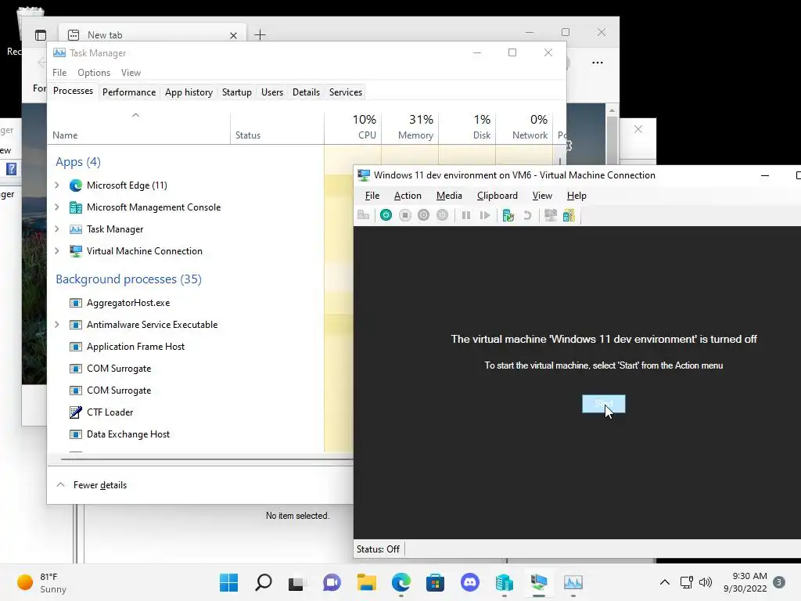Click the Checkpoint icon in VM toolbar
This screenshot has height=601, width=801.
tap(508, 215)
